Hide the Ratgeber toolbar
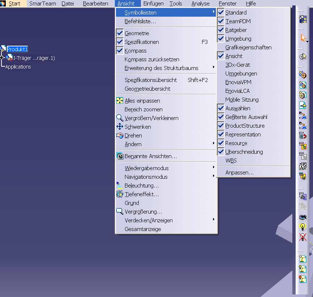 [x=254, y=30]
